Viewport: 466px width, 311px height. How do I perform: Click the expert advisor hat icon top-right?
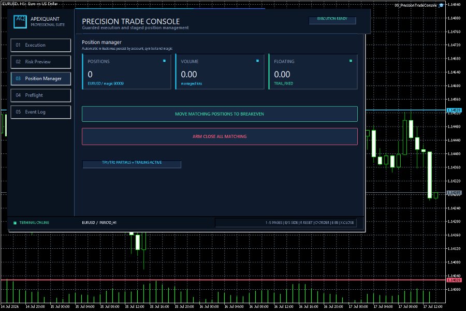441,5
